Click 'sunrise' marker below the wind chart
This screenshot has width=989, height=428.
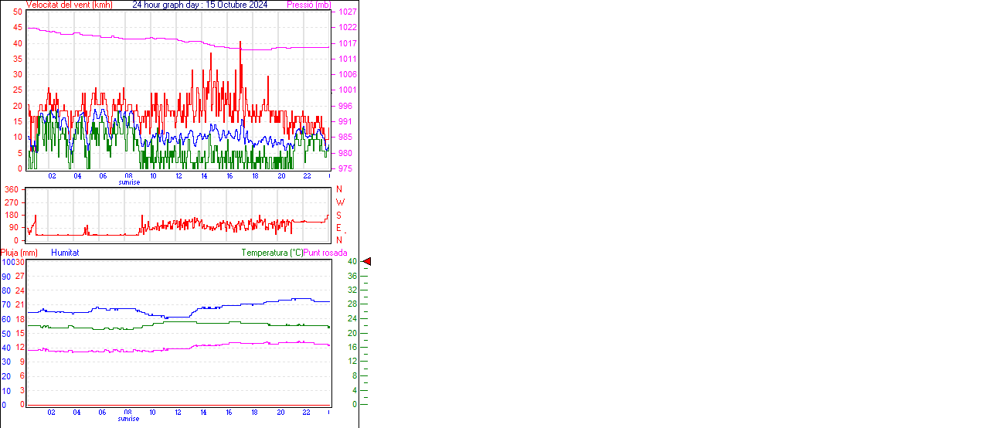[x=129, y=182]
